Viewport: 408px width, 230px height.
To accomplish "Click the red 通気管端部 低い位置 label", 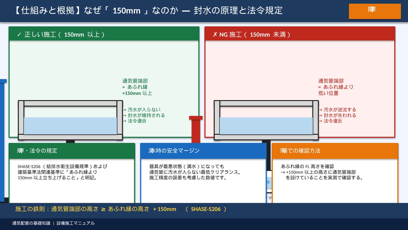I will [335, 87].
